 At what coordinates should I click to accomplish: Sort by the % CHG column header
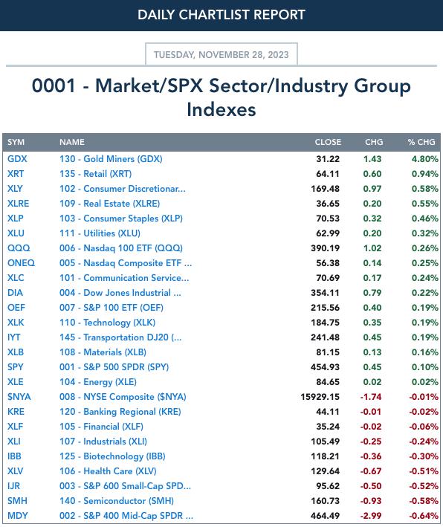coord(421,142)
